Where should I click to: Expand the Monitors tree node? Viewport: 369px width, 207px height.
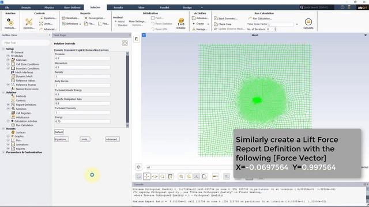pyautogui.click(x=8, y=109)
